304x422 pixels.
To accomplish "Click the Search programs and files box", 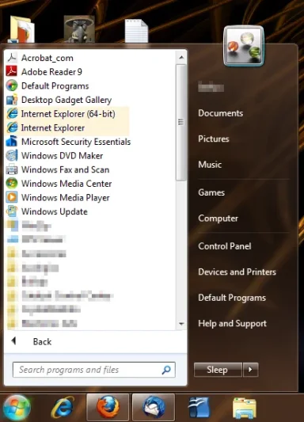I will (x=94, y=370).
